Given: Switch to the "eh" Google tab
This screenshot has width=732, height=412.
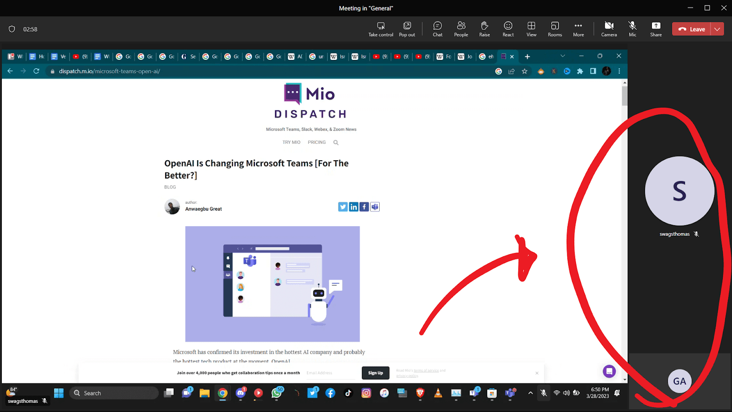Looking at the screenshot, I should [486, 57].
